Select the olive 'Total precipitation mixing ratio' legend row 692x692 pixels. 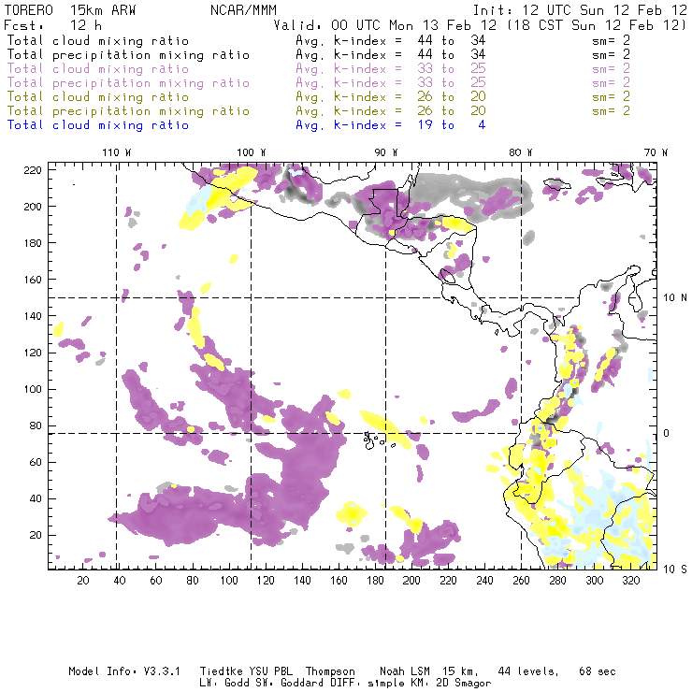[128, 110]
